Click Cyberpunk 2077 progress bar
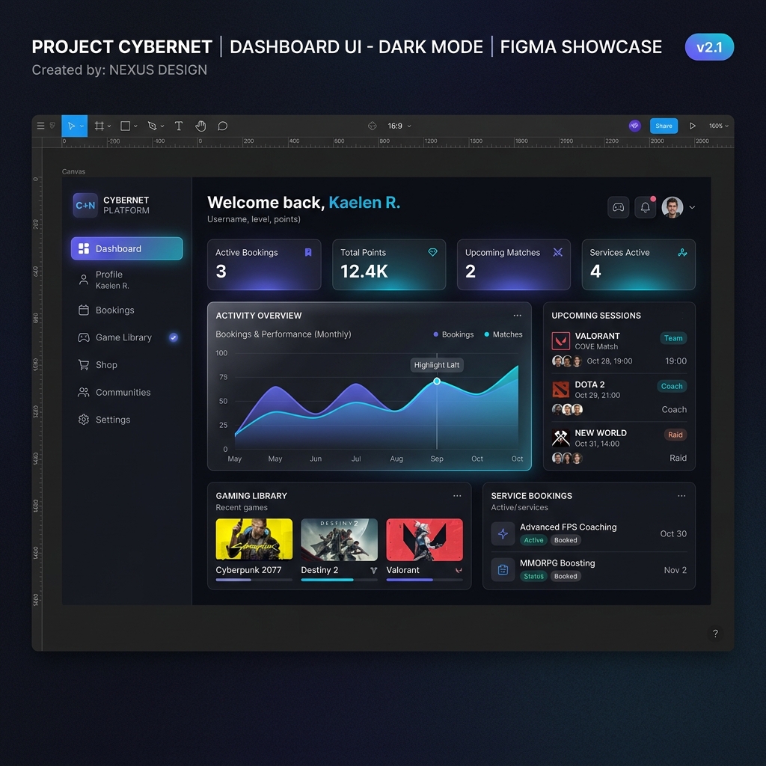This screenshot has height=766, width=766. point(254,580)
